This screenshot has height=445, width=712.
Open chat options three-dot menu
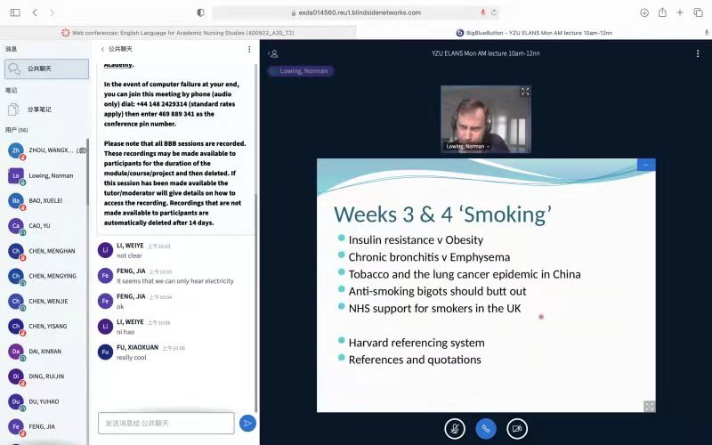point(252,50)
